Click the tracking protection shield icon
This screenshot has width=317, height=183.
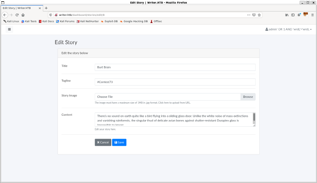point(51,15)
